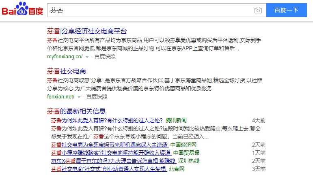
Task: Click the 深圳热线 source label
Action: pyautogui.click(x=189, y=161)
